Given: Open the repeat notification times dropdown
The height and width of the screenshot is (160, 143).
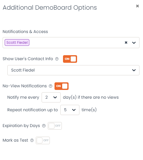Looking at the screenshot, I should [70, 110].
